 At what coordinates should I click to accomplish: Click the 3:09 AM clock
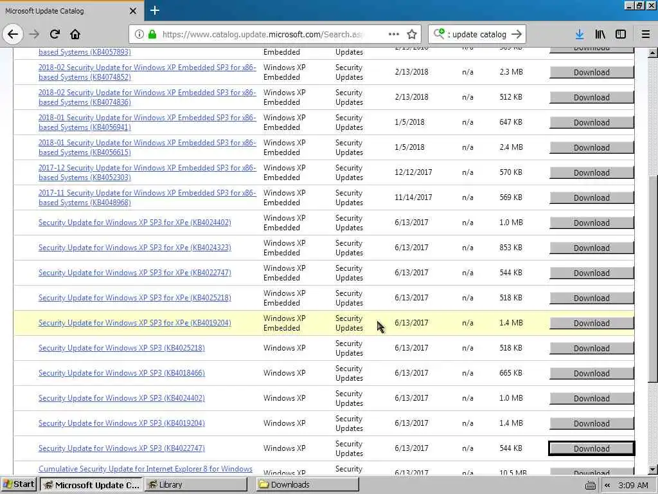point(633,485)
